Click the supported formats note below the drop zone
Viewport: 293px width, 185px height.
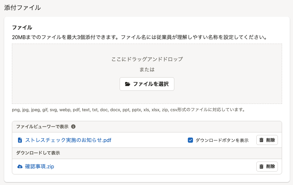pyautogui.click(x=129, y=110)
